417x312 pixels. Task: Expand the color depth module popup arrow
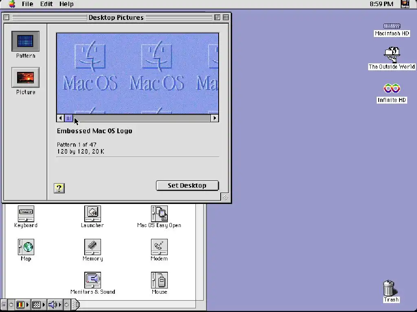point(27,305)
